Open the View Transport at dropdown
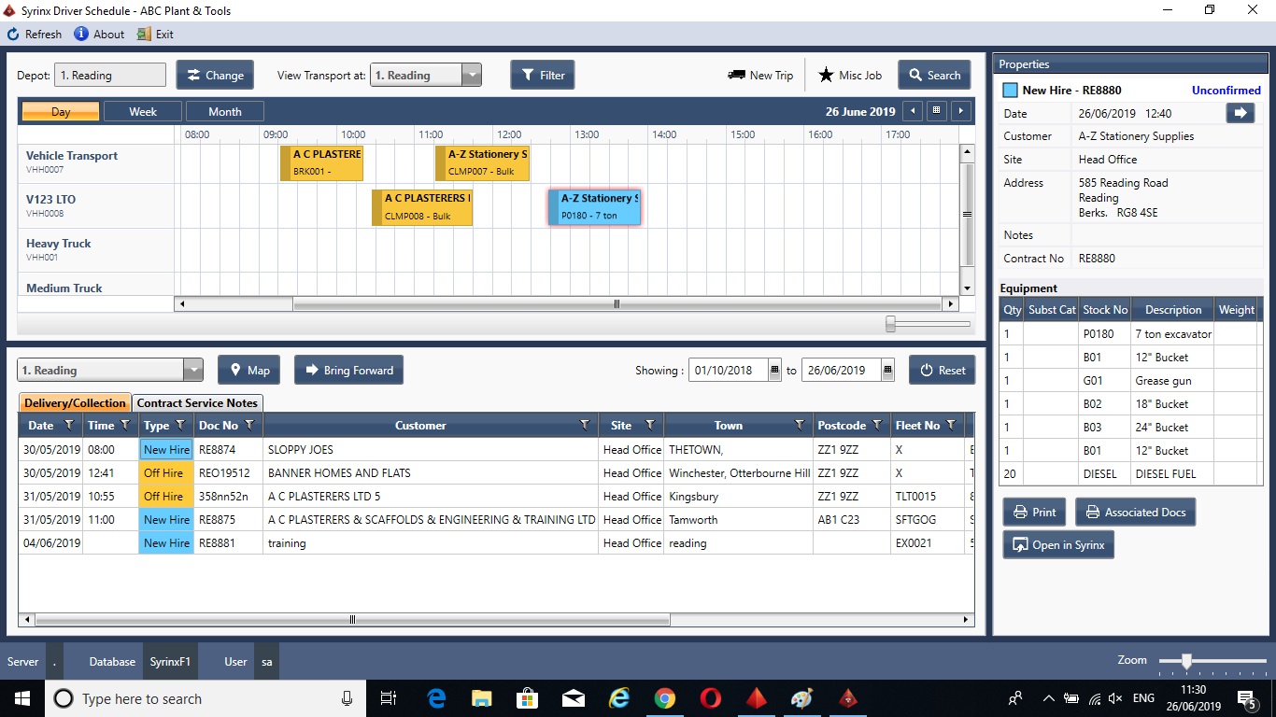This screenshot has height=717, width=1276. (472, 74)
